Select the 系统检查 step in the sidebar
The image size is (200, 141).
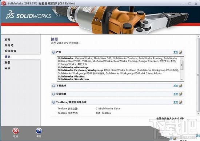(x=10, y=51)
